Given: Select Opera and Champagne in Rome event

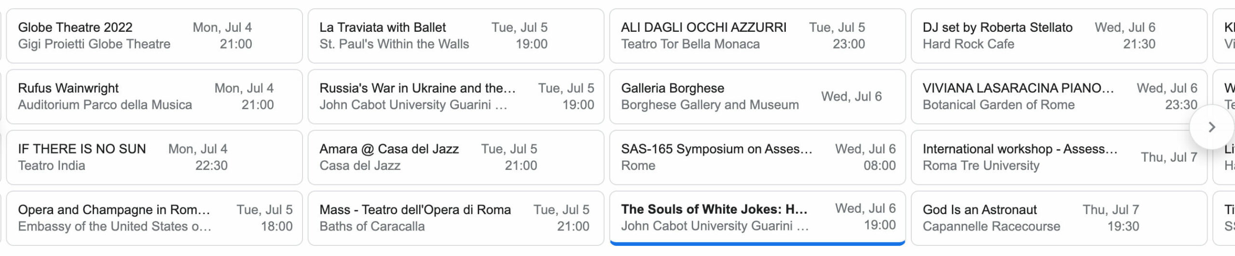Looking at the screenshot, I should 154,218.
